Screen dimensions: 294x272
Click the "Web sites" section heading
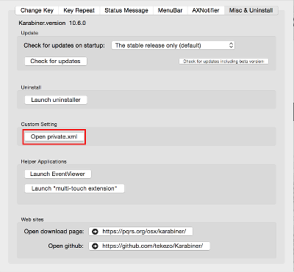[x=32, y=219]
